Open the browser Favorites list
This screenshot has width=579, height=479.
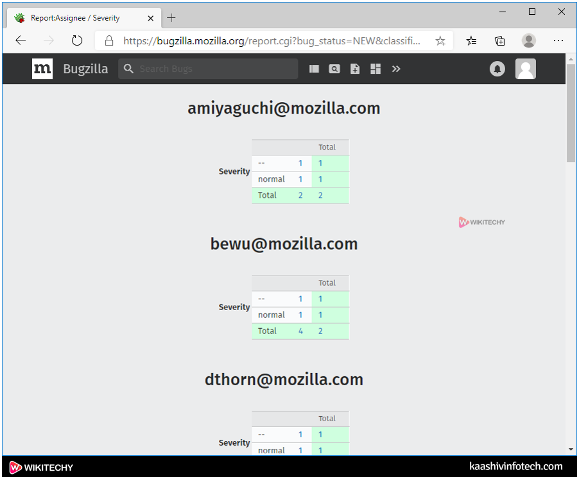pos(472,41)
